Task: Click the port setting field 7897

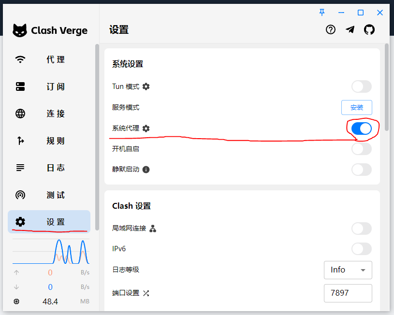Action: 348,293
